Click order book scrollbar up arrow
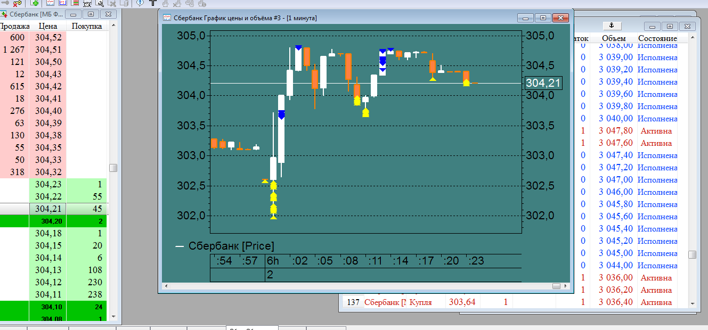Image resolution: width=708 pixels, height=330 pixels. click(x=113, y=26)
